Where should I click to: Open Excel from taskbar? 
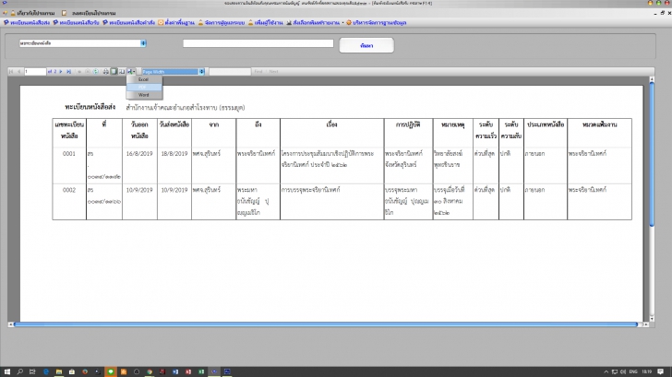pyautogui.click(x=201, y=371)
